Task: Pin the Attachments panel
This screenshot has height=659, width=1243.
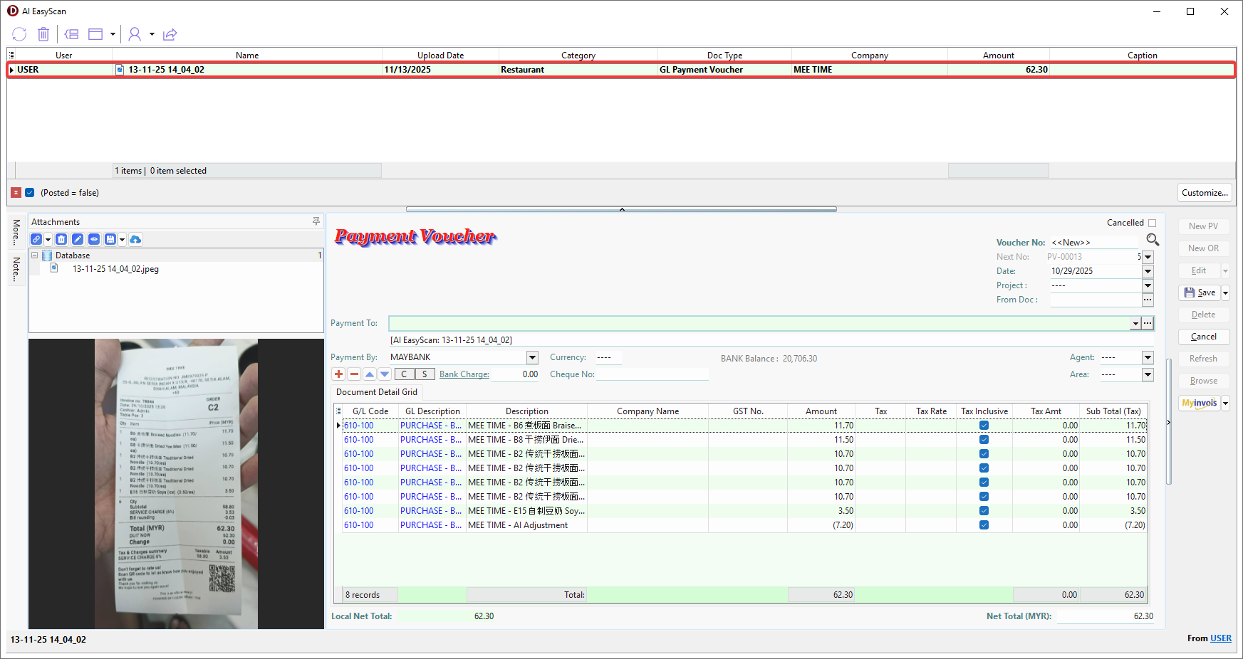Action: [x=316, y=222]
